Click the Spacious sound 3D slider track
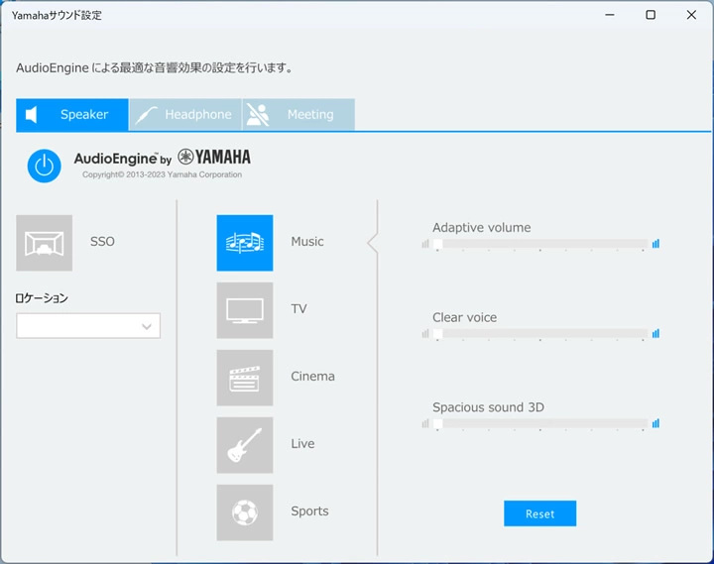Screen dimensions: 714x564 pyautogui.click(x=540, y=423)
